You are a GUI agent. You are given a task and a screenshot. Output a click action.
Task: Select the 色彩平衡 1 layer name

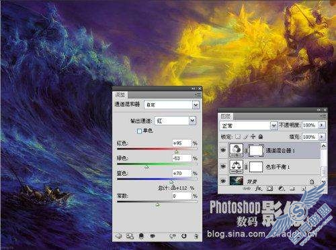pos(278,167)
